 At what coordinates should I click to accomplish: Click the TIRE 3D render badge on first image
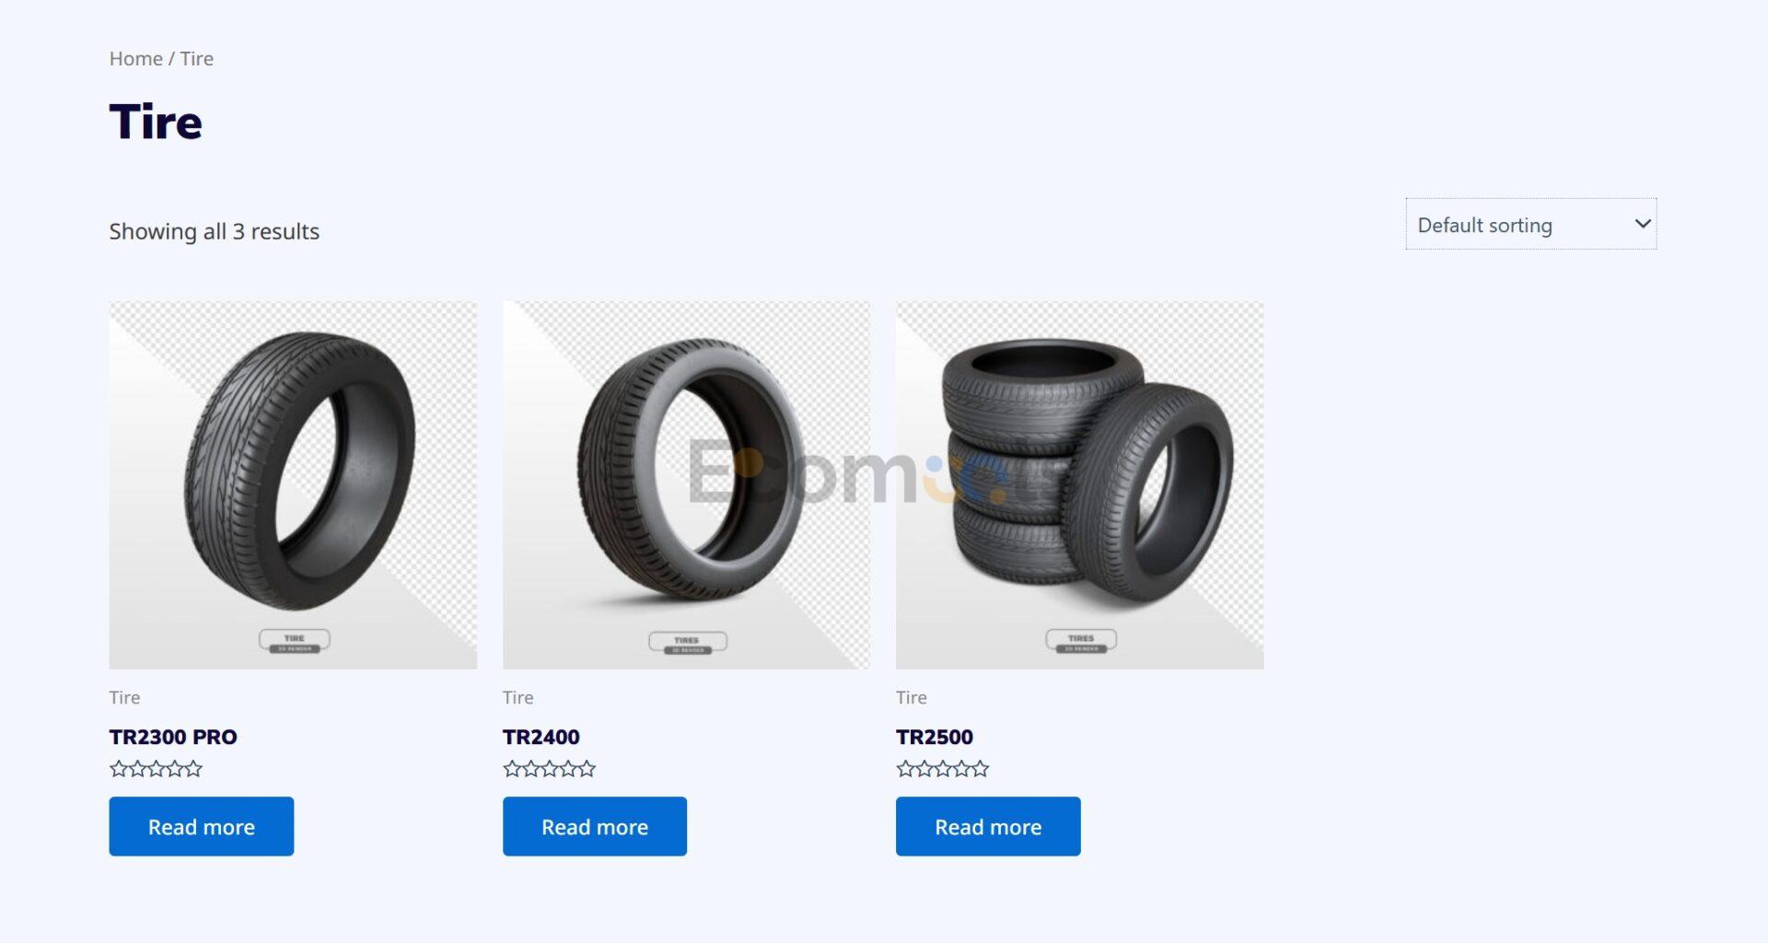point(295,642)
